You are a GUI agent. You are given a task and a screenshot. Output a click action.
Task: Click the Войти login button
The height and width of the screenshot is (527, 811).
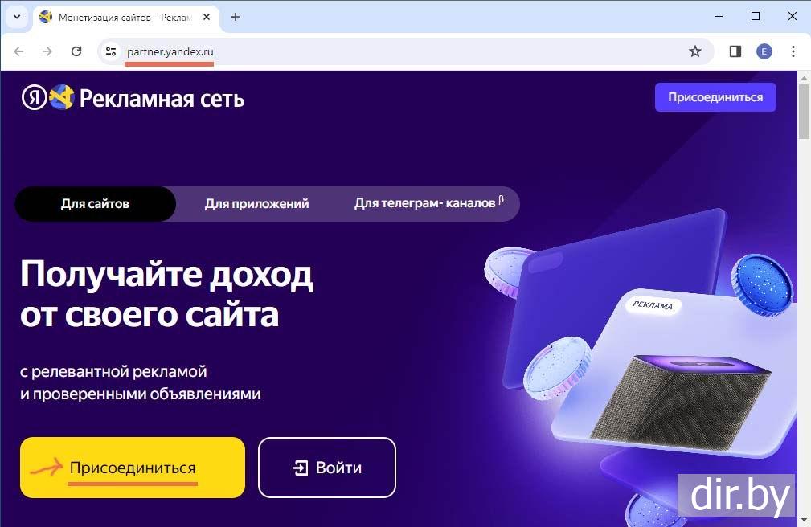coord(327,468)
